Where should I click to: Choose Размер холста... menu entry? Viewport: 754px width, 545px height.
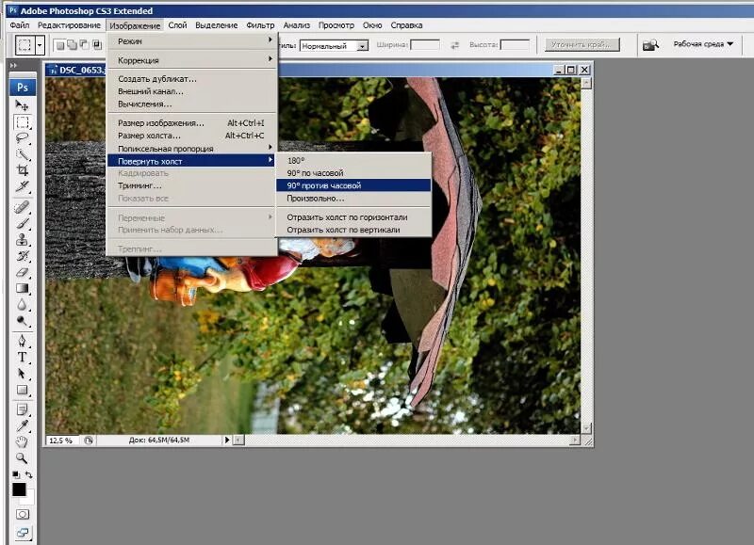[192, 136]
